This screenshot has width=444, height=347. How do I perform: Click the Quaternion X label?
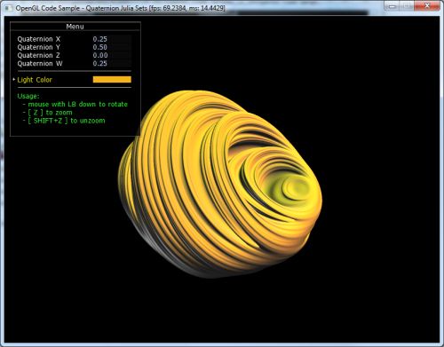click(x=39, y=39)
